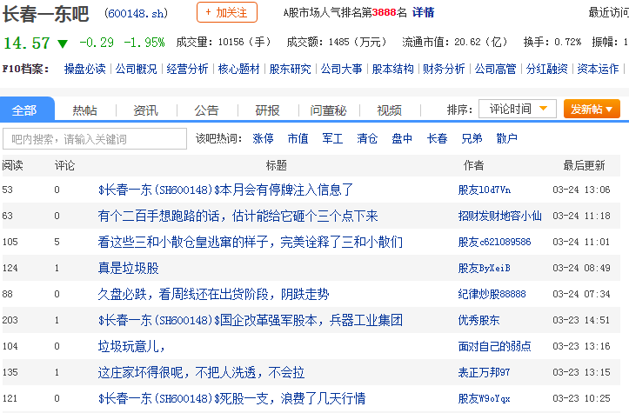The width and height of the screenshot is (629, 413).
Task: Open 操盘必读 in F10 档案
Action: click(84, 69)
